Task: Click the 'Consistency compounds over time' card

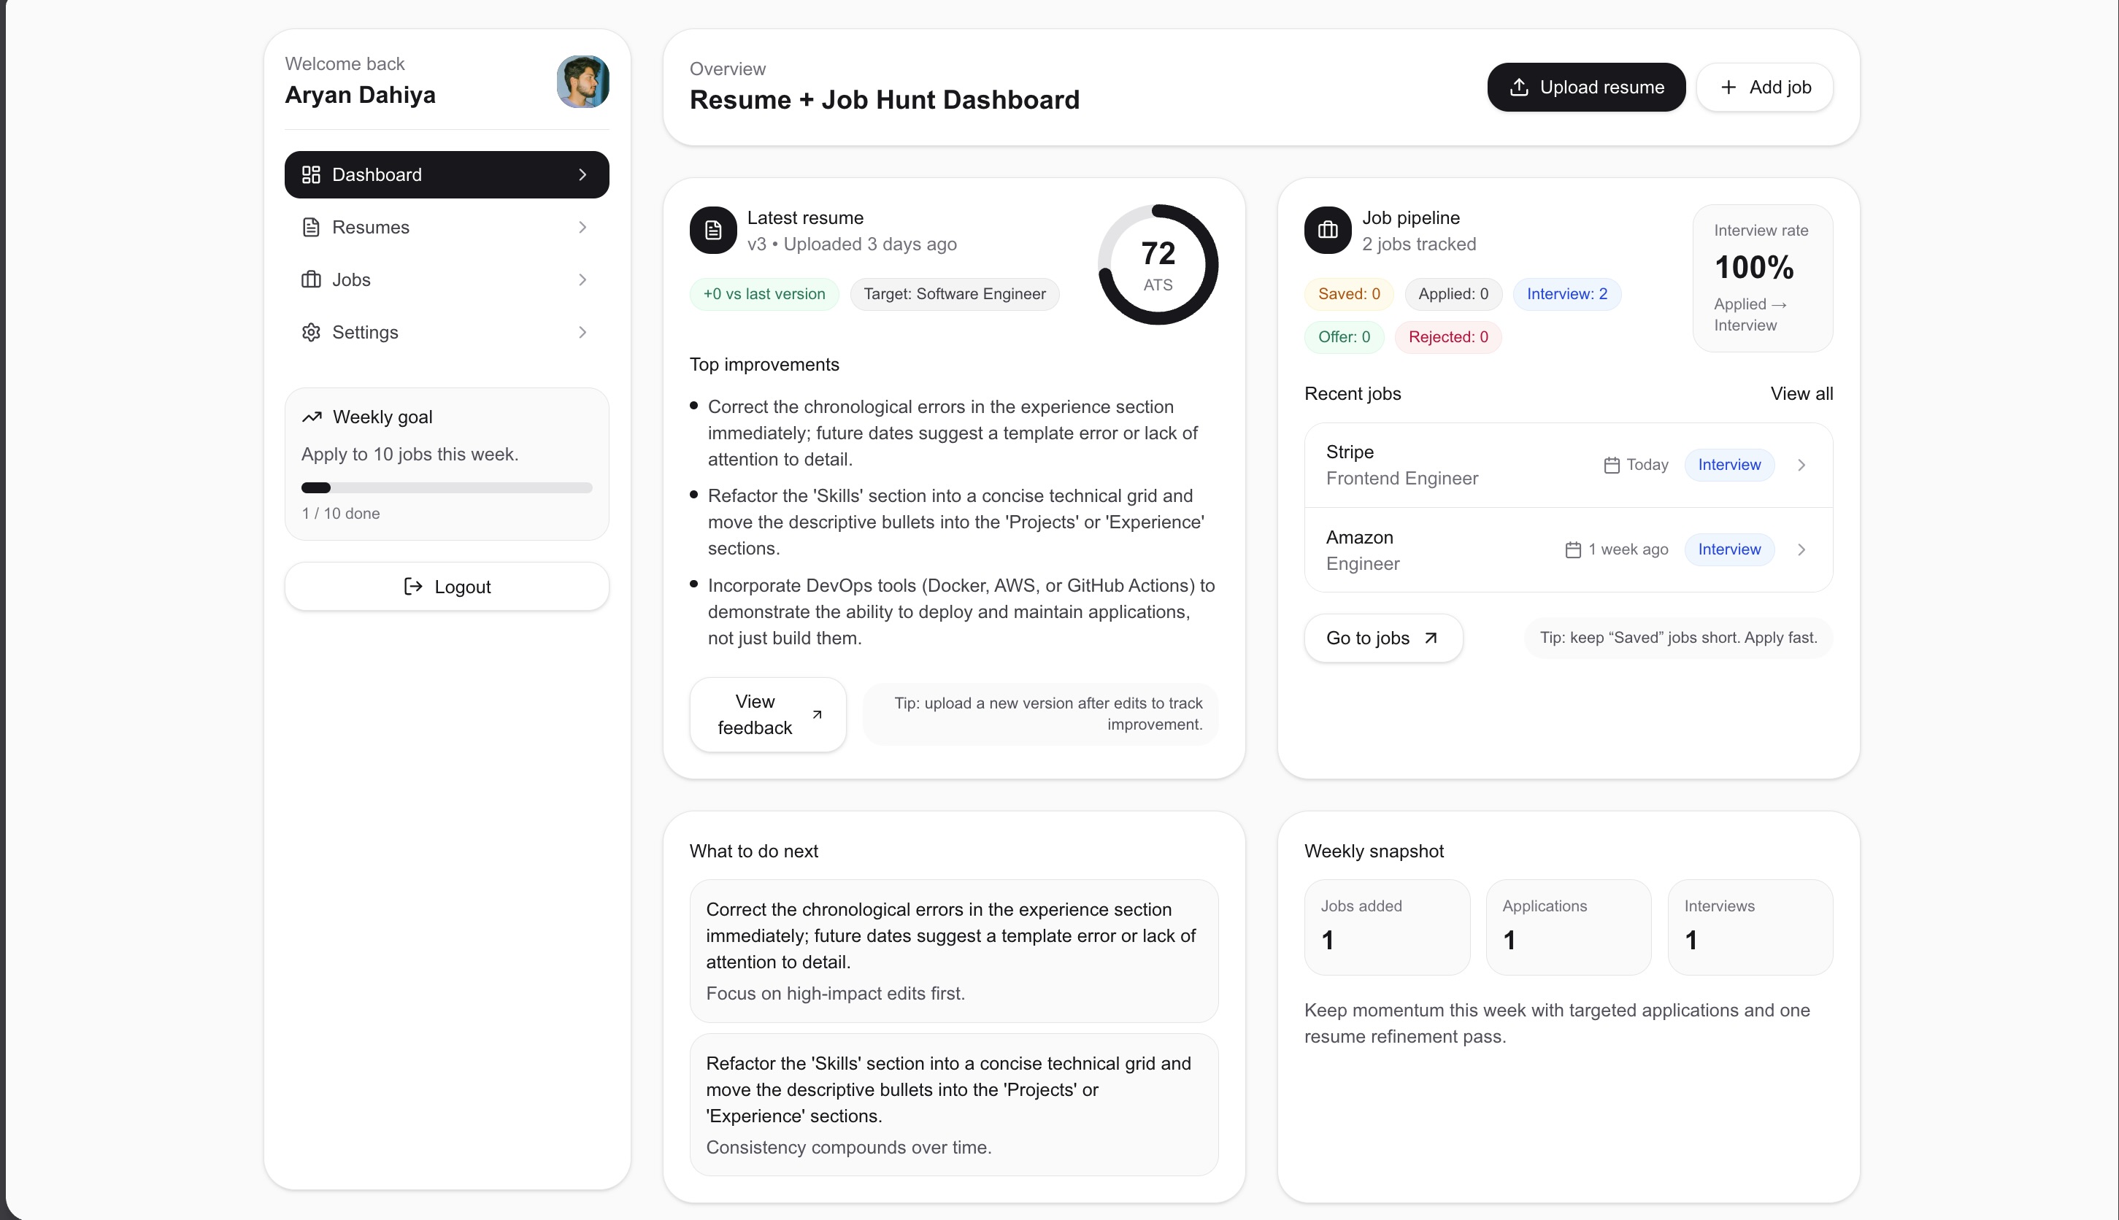Action: [954, 1105]
